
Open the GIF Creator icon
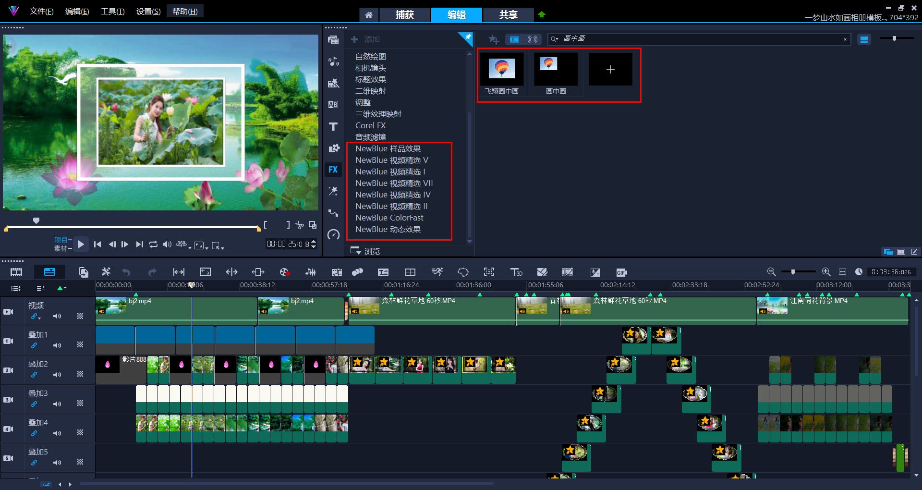click(x=621, y=272)
